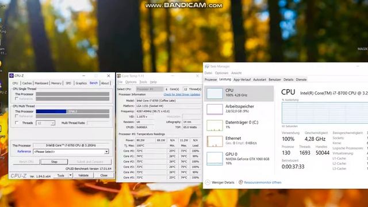This screenshot has height=207, width=368.
Task: Open the About tab in CPU-Z
Action: [105, 83]
